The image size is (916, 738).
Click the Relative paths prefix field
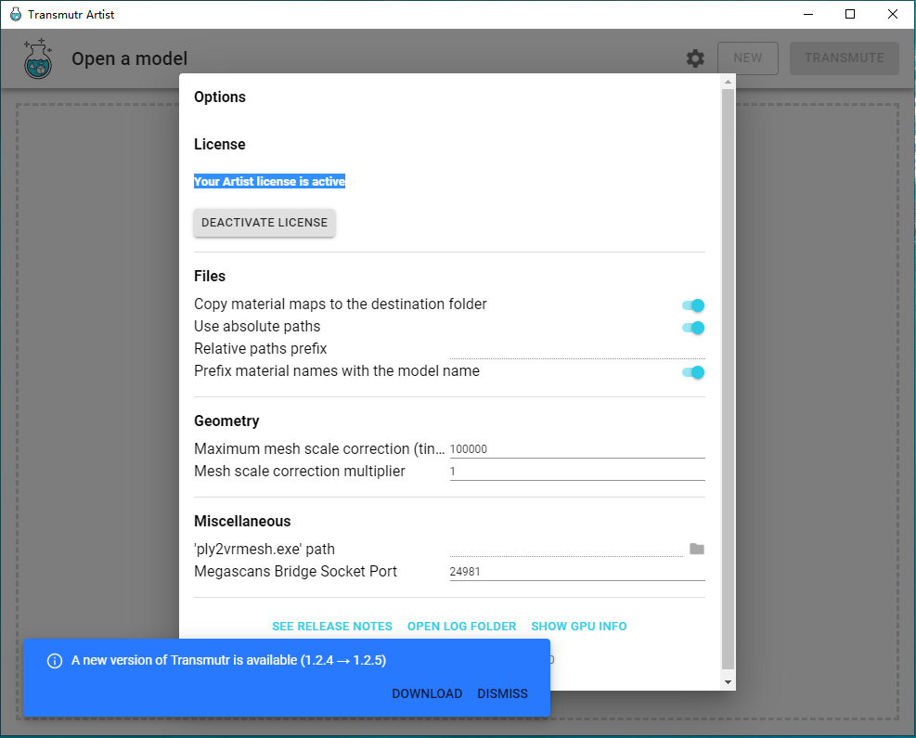coord(577,349)
